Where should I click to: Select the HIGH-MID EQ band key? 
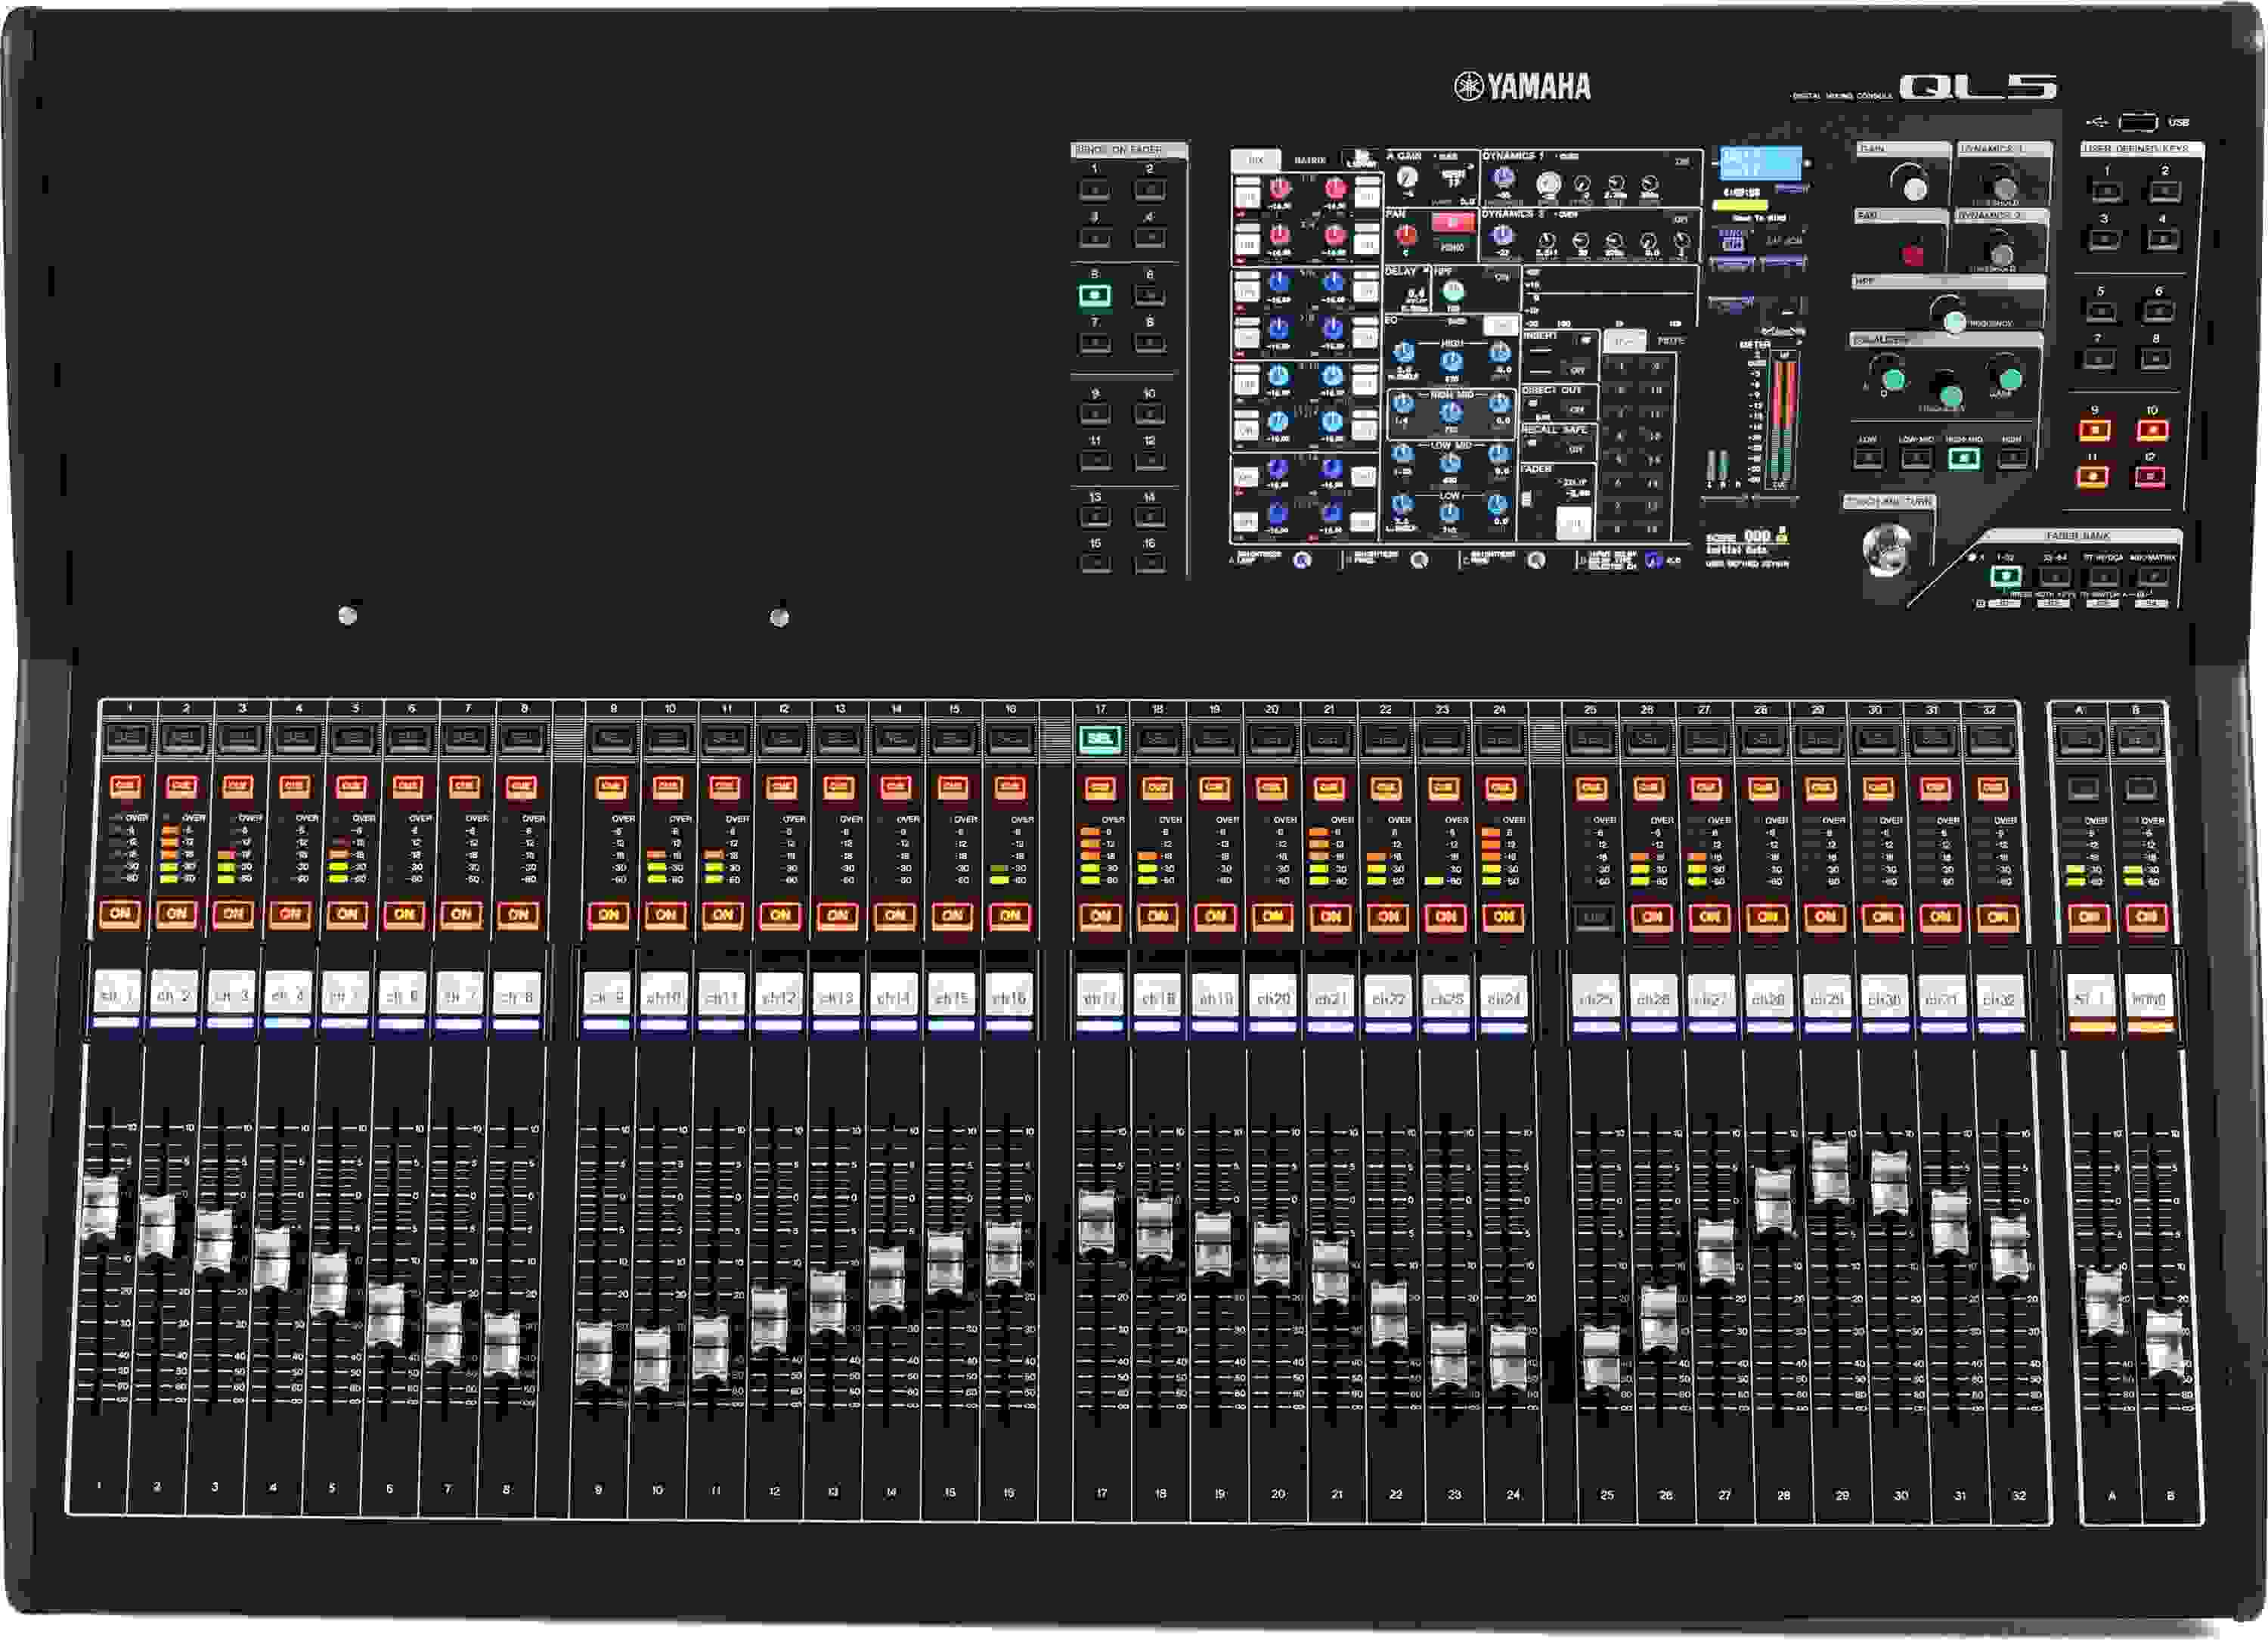(1965, 458)
